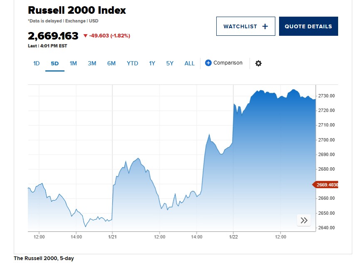Switch to the YTD time range tab
Viewport: 361px width, 263px height.
tap(132, 63)
